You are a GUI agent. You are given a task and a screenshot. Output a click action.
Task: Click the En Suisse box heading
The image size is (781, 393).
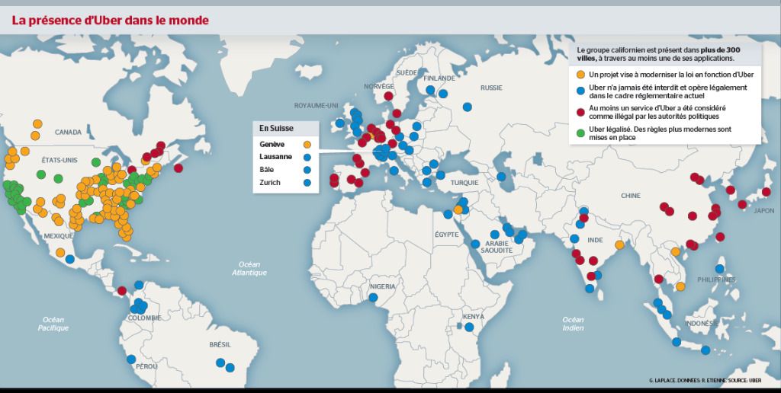(276, 128)
